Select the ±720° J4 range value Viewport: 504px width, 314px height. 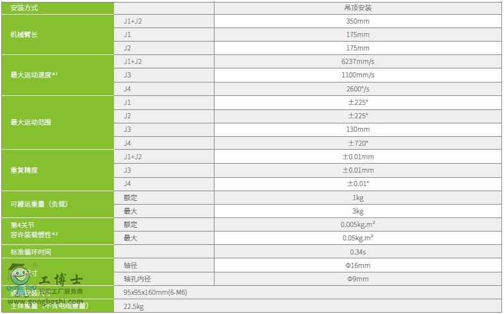click(x=357, y=143)
